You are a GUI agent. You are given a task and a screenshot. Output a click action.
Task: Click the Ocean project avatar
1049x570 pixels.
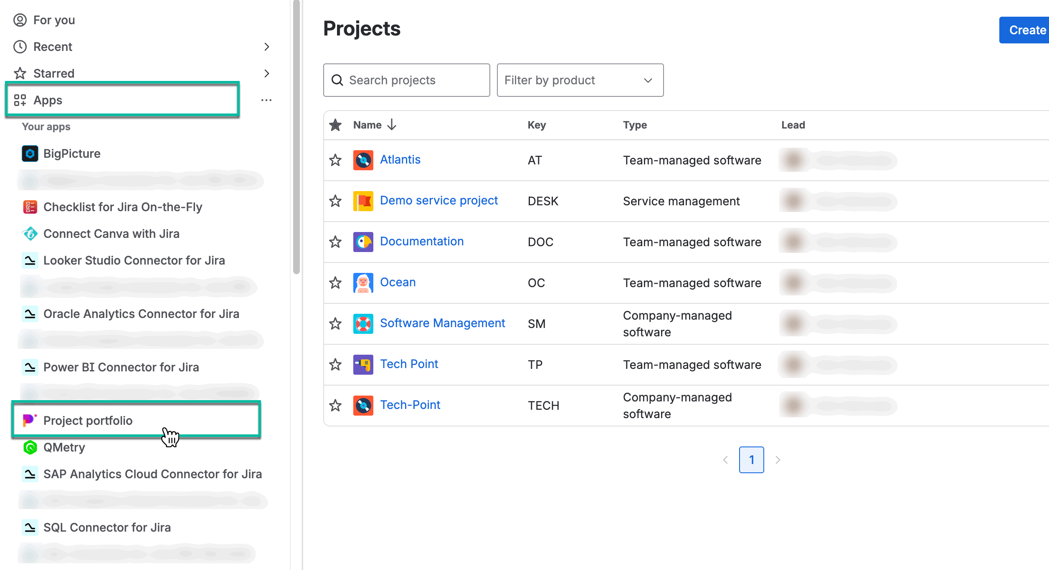pos(363,282)
